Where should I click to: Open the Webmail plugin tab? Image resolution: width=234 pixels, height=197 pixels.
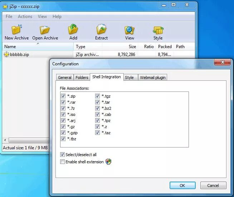[x=153, y=78]
